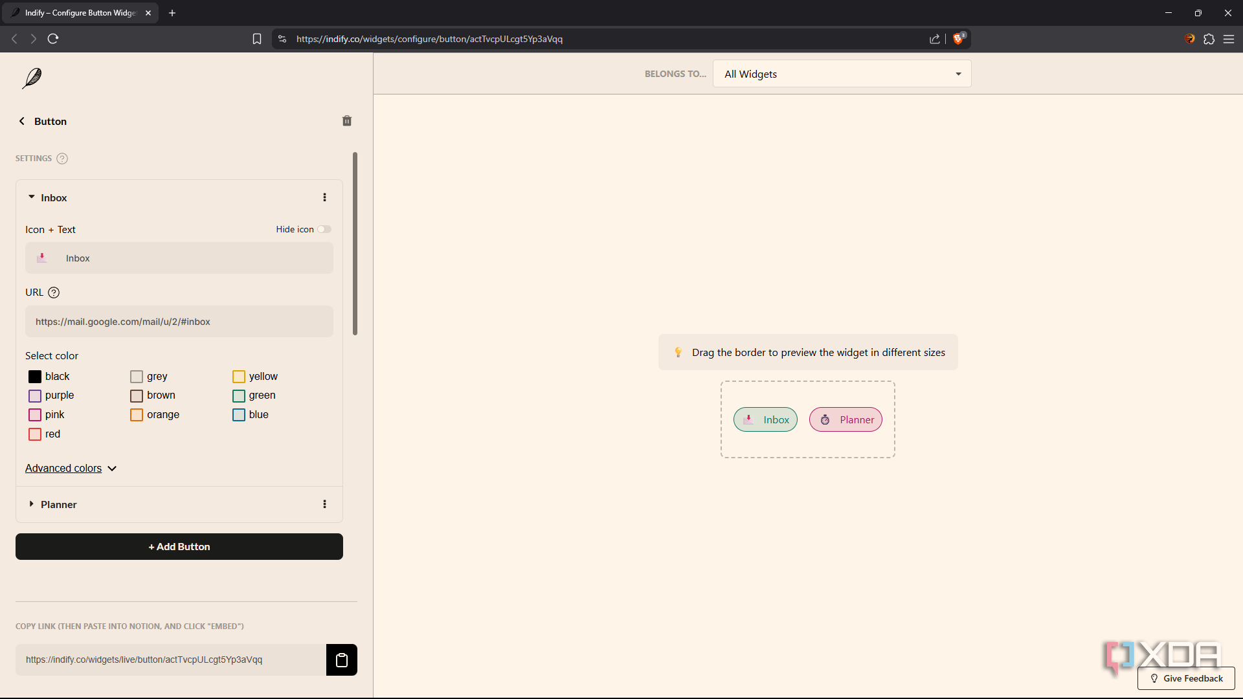This screenshot has width=1243, height=699.
Task: Choose the green color swatch
Action: pos(239,395)
